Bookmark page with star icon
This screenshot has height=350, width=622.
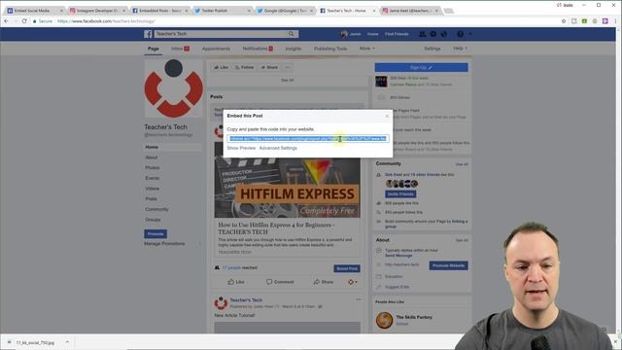coord(564,21)
